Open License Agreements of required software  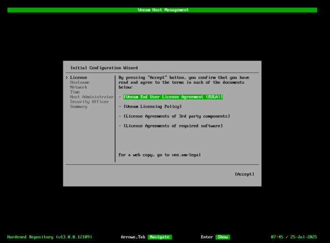(x=173, y=126)
